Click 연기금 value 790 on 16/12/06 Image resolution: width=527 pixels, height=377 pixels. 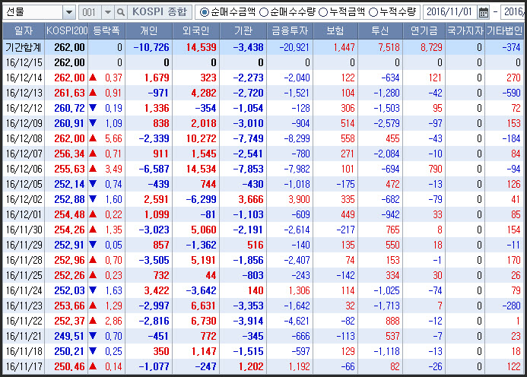point(435,169)
